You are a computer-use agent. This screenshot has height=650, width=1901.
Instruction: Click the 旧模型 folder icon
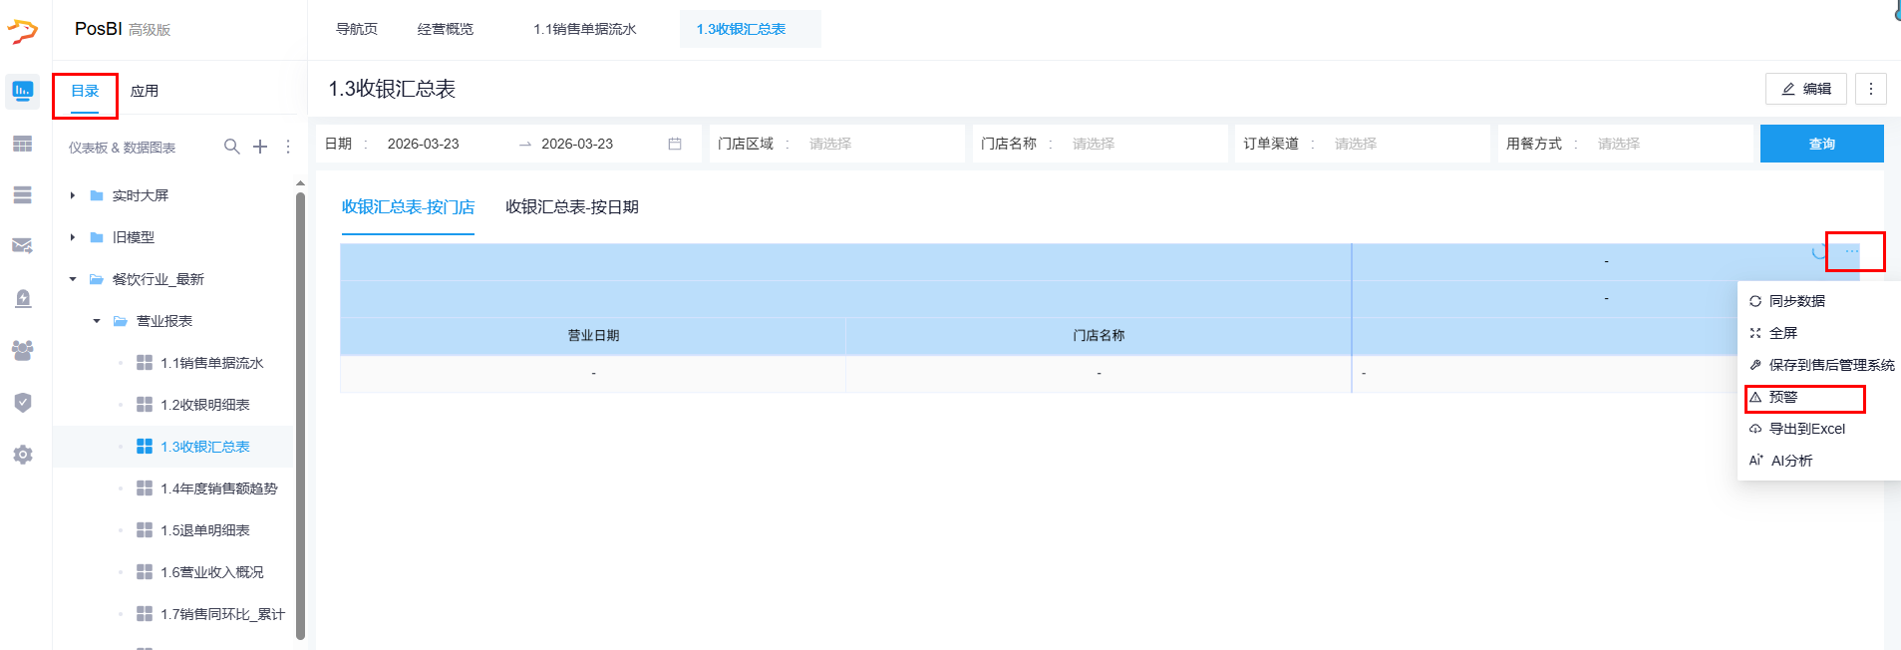tap(97, 237)
